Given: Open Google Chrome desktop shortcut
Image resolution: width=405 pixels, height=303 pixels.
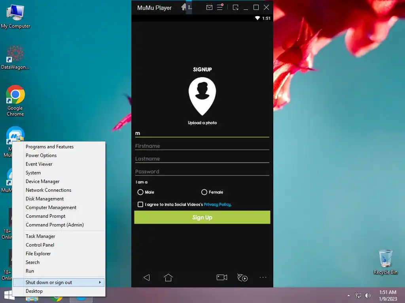Looking at the screenshot, I should tap(15, 101).
